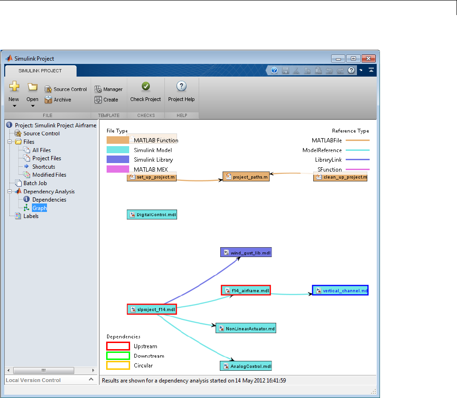This screenshot has width=457, height=398.
Task: Click the status text about dependency analysis results
Action: click(194, 381)
